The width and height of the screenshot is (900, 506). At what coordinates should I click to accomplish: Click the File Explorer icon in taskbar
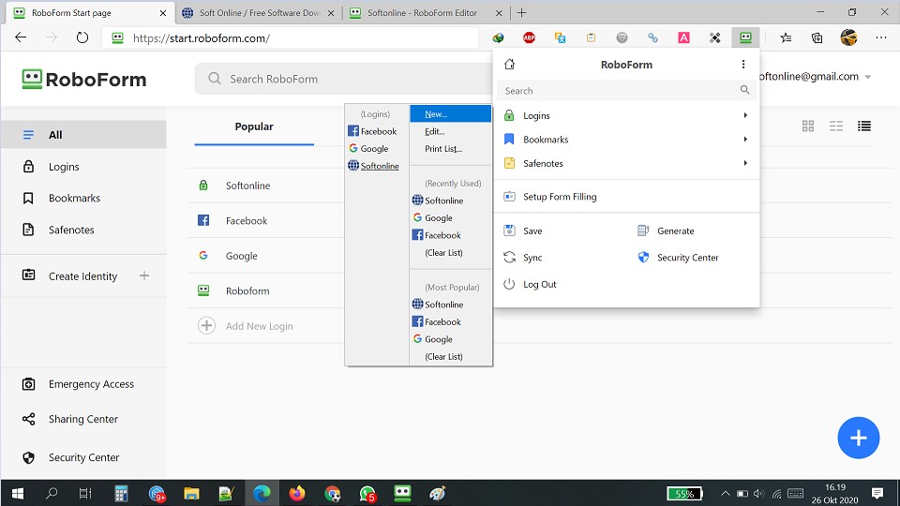pyautogui.click(x=191, y=494)
